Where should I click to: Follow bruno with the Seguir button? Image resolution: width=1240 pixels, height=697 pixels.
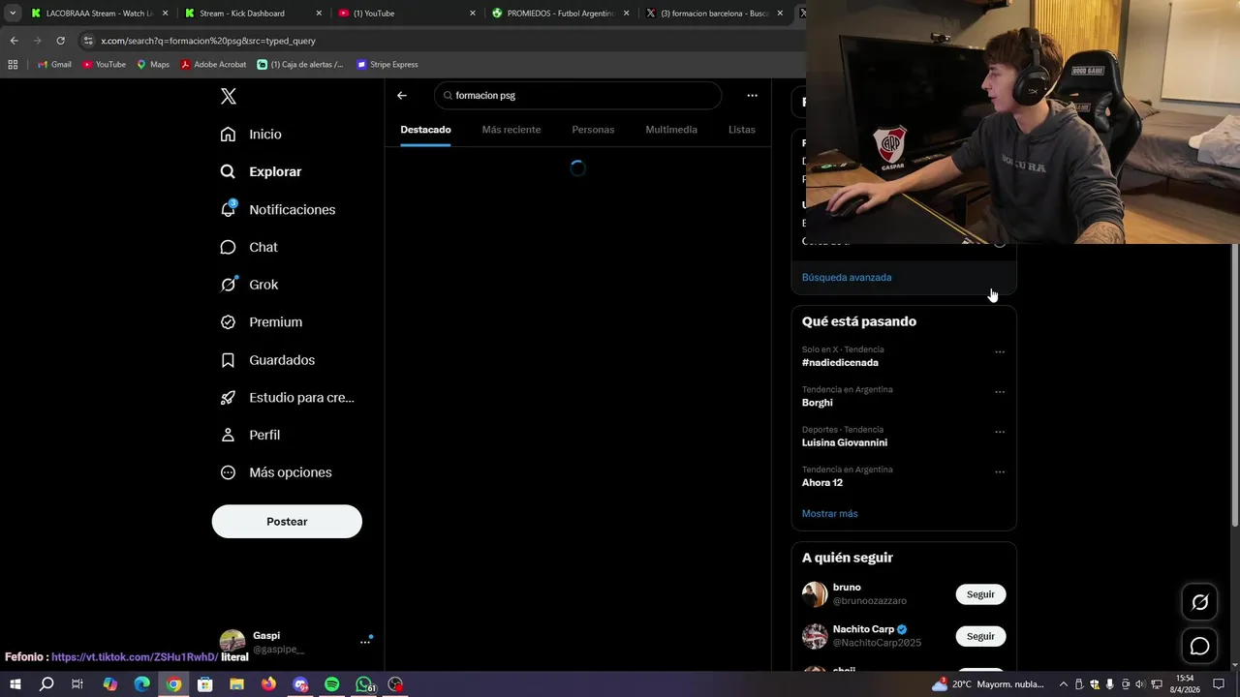pos(980,594)
